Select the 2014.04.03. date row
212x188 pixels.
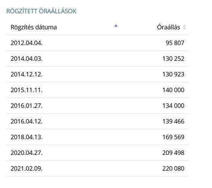(x=97, y=59)
